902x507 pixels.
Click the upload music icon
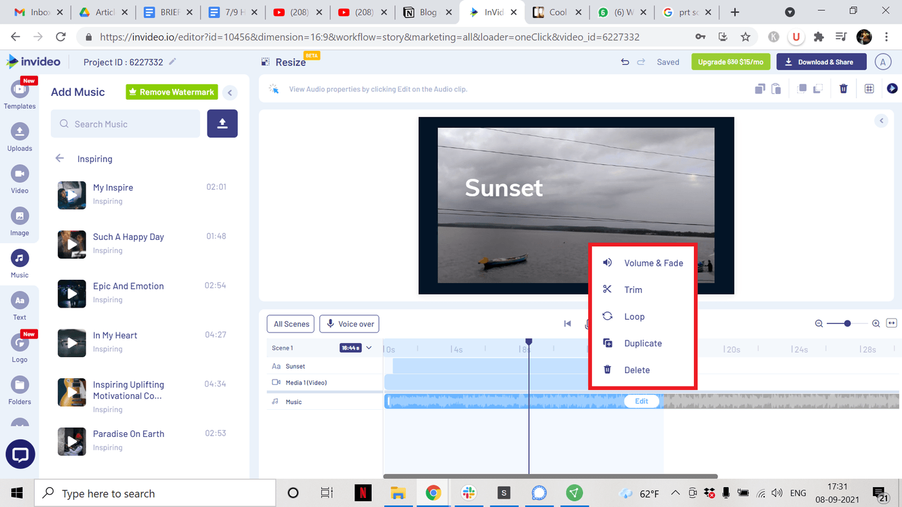click(x=222, y=124)
